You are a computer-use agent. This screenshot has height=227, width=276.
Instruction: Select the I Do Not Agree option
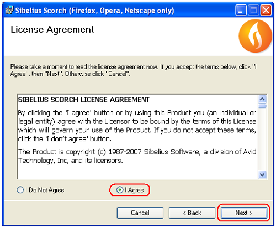coord(40,190)
